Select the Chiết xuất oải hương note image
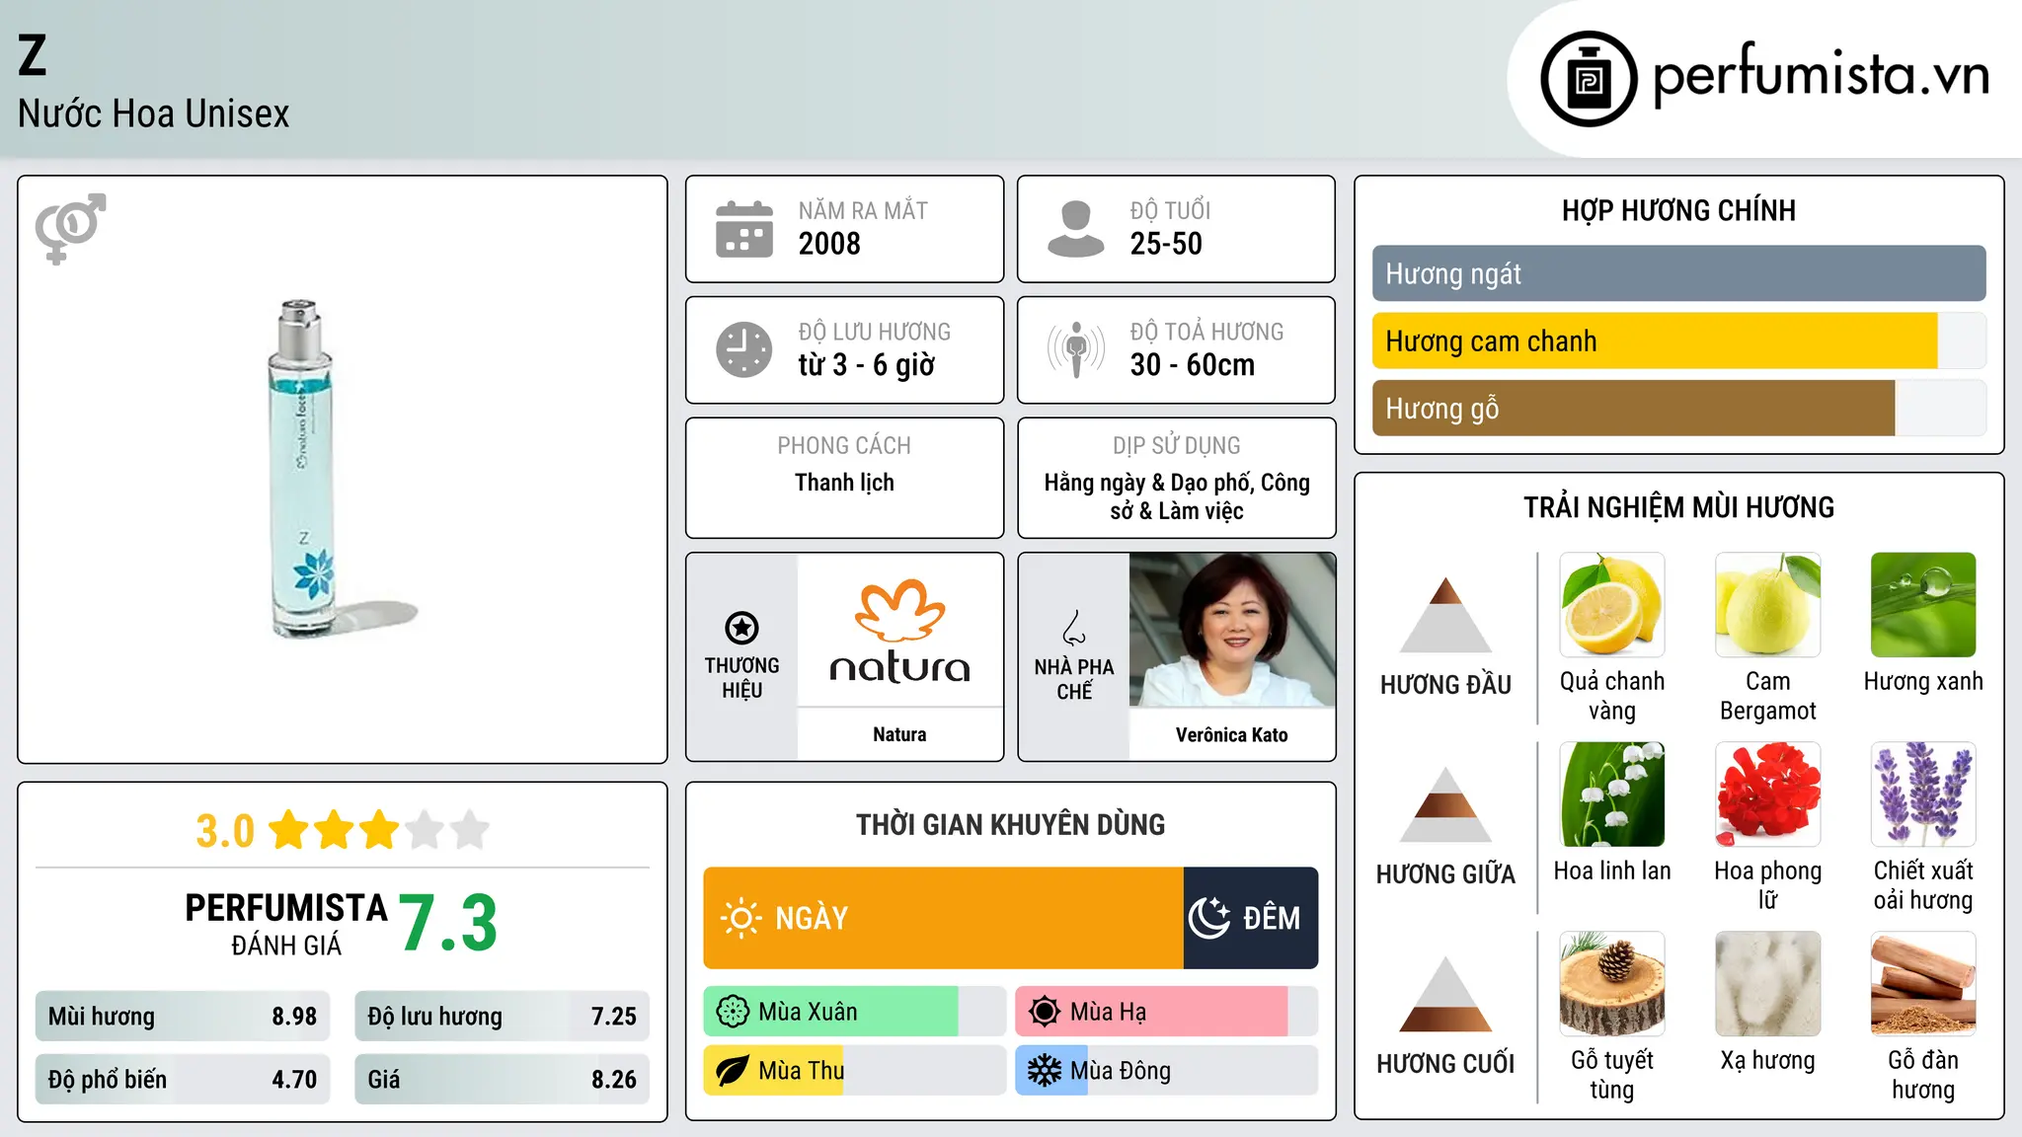 [1923, 795]
